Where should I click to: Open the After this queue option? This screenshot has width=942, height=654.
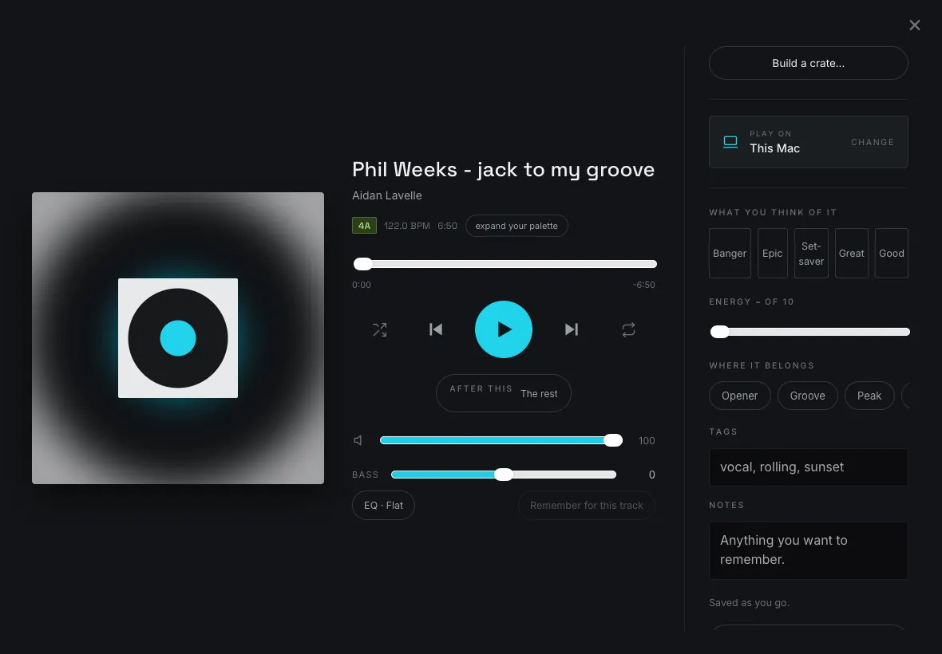[504, 393]
